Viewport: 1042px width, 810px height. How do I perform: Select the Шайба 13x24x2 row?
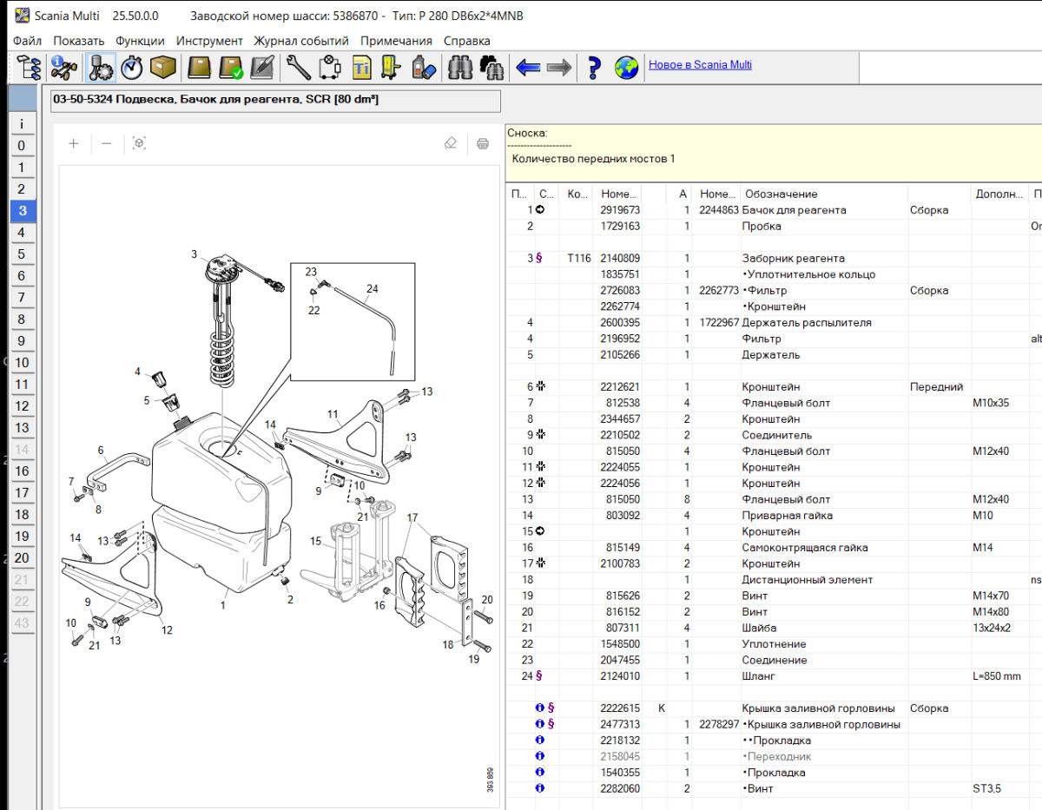pyautogui.click(x=773, y=628)
